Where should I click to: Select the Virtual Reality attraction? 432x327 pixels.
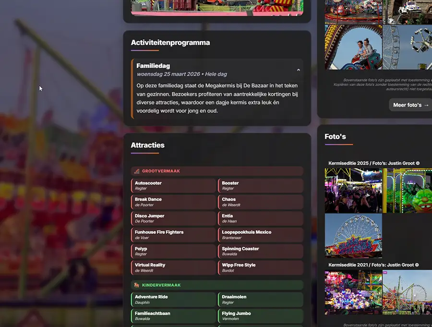click(x=173, y=267)
